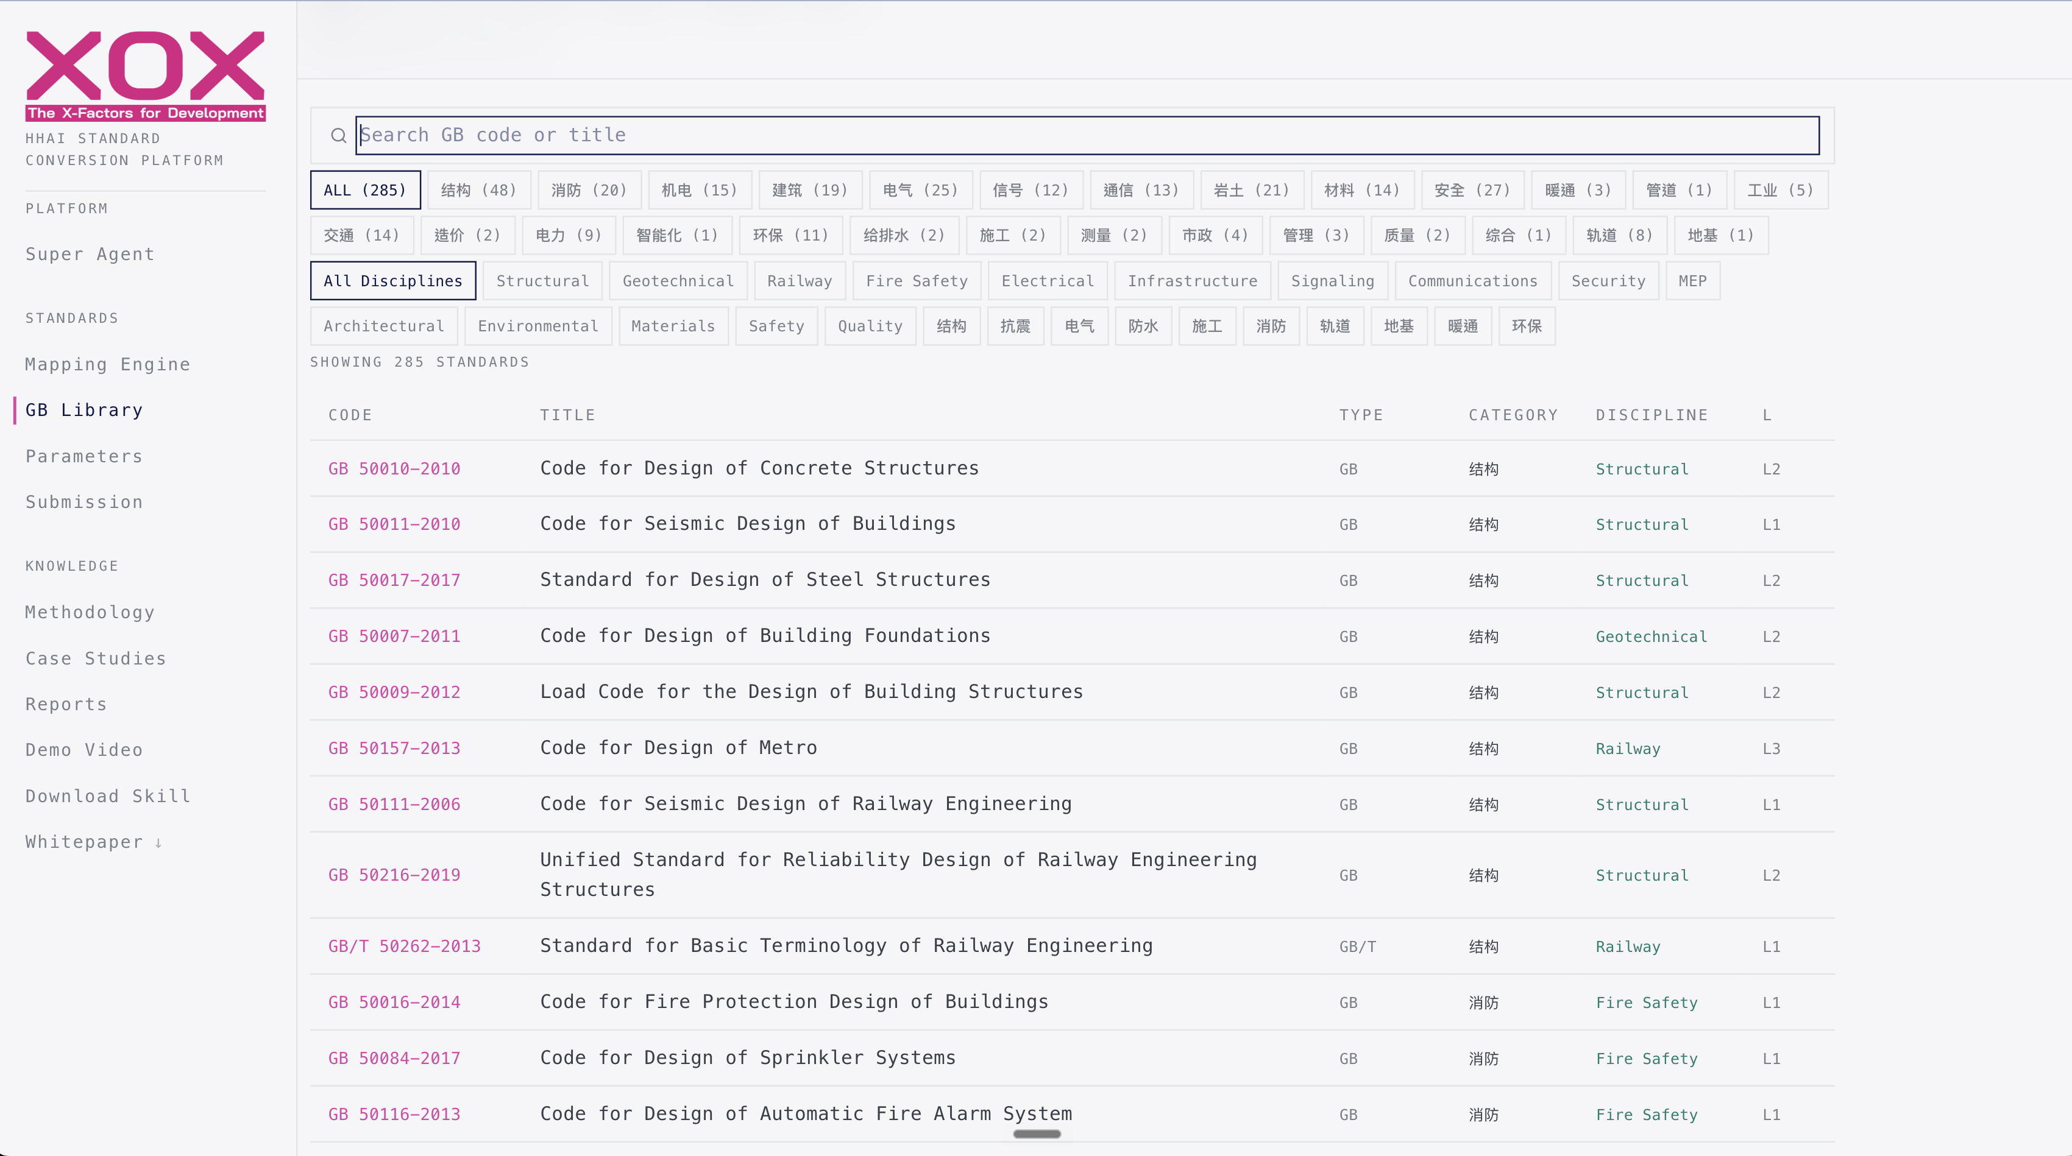Filter by 环保 (11) category
The width and height of the screenshot is (2072, 1156).
[x=790, y=236]
